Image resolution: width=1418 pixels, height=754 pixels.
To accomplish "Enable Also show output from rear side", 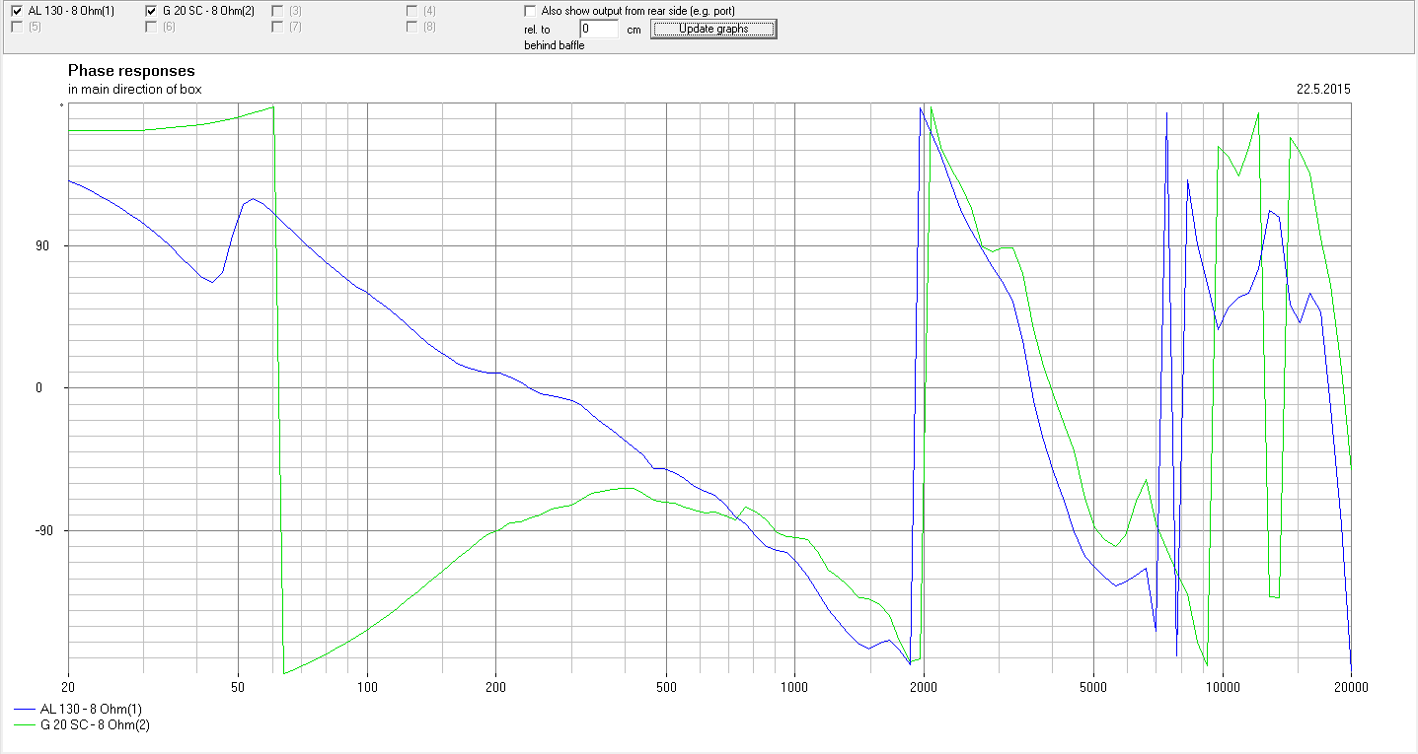I will click(x=531, y=11).
